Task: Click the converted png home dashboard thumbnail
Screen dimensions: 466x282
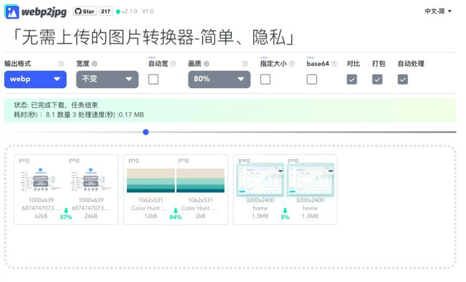Action: click(x=310, y=180)
